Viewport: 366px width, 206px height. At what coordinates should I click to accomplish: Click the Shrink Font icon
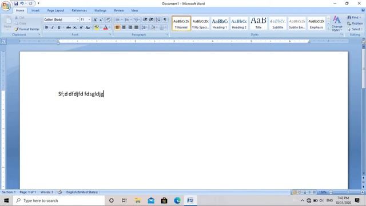click(101, 20)
